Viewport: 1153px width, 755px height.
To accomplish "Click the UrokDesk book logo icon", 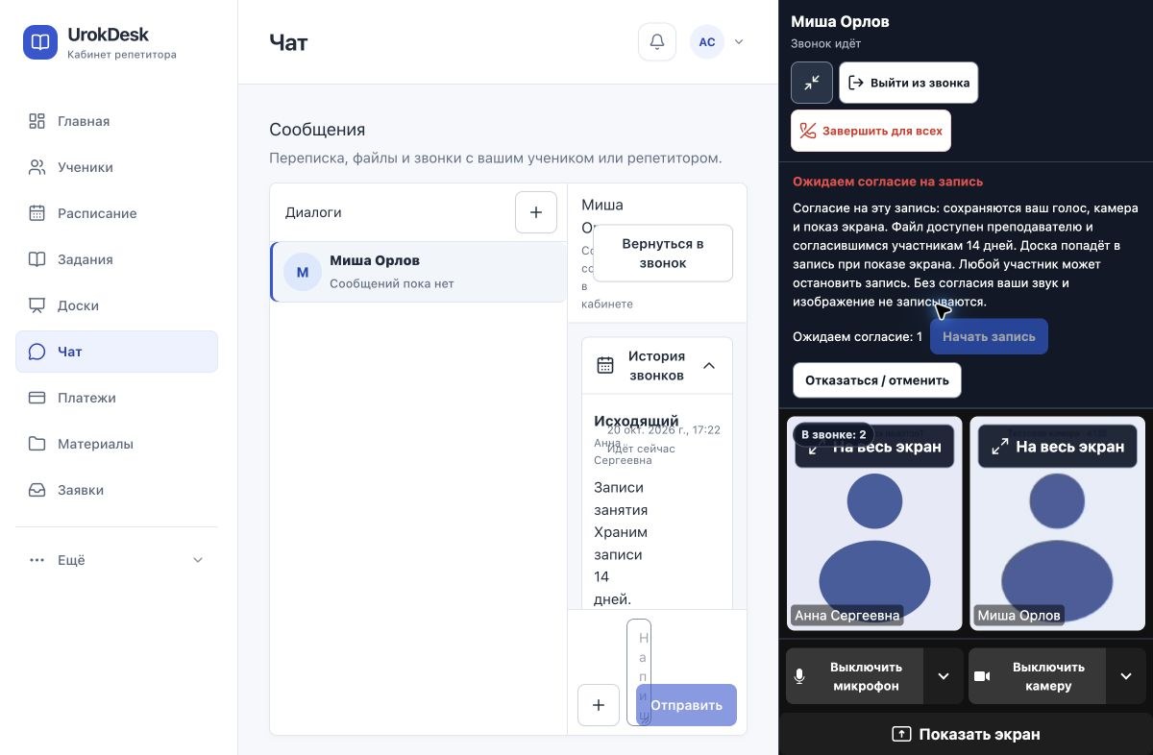I will tap(40, 42).
